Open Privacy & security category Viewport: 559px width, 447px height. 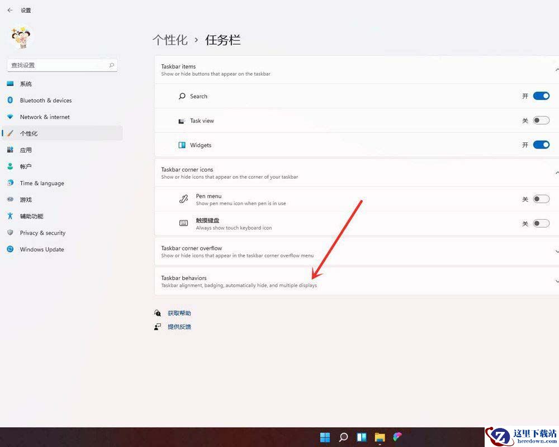click(x=63, y=233)
